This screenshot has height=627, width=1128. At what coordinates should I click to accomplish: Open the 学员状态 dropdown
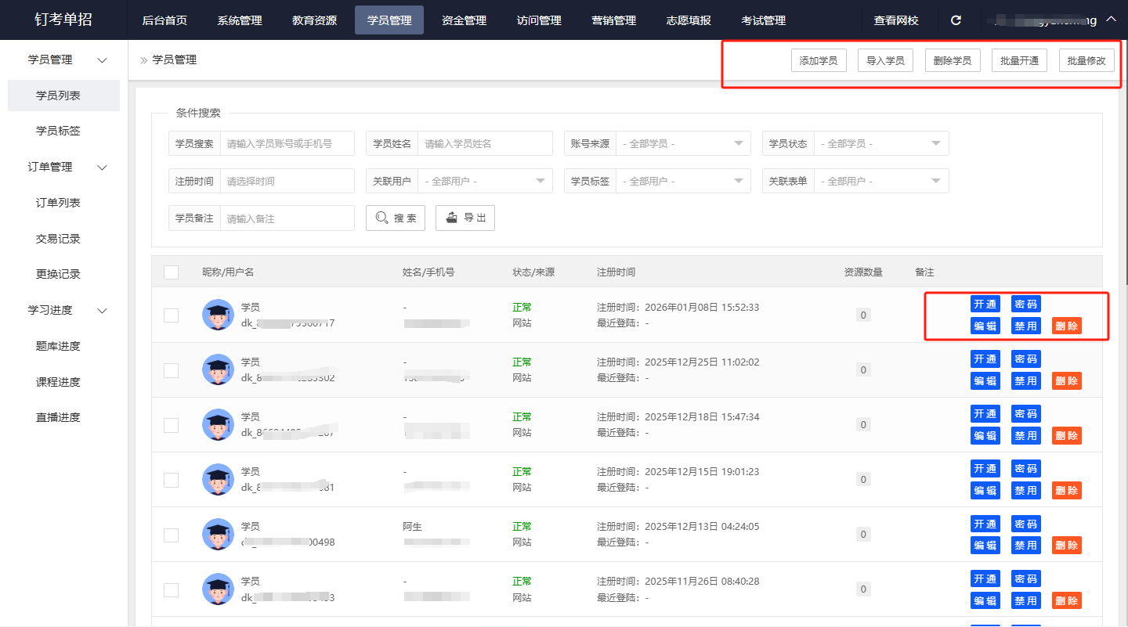(x=880, y=143)
